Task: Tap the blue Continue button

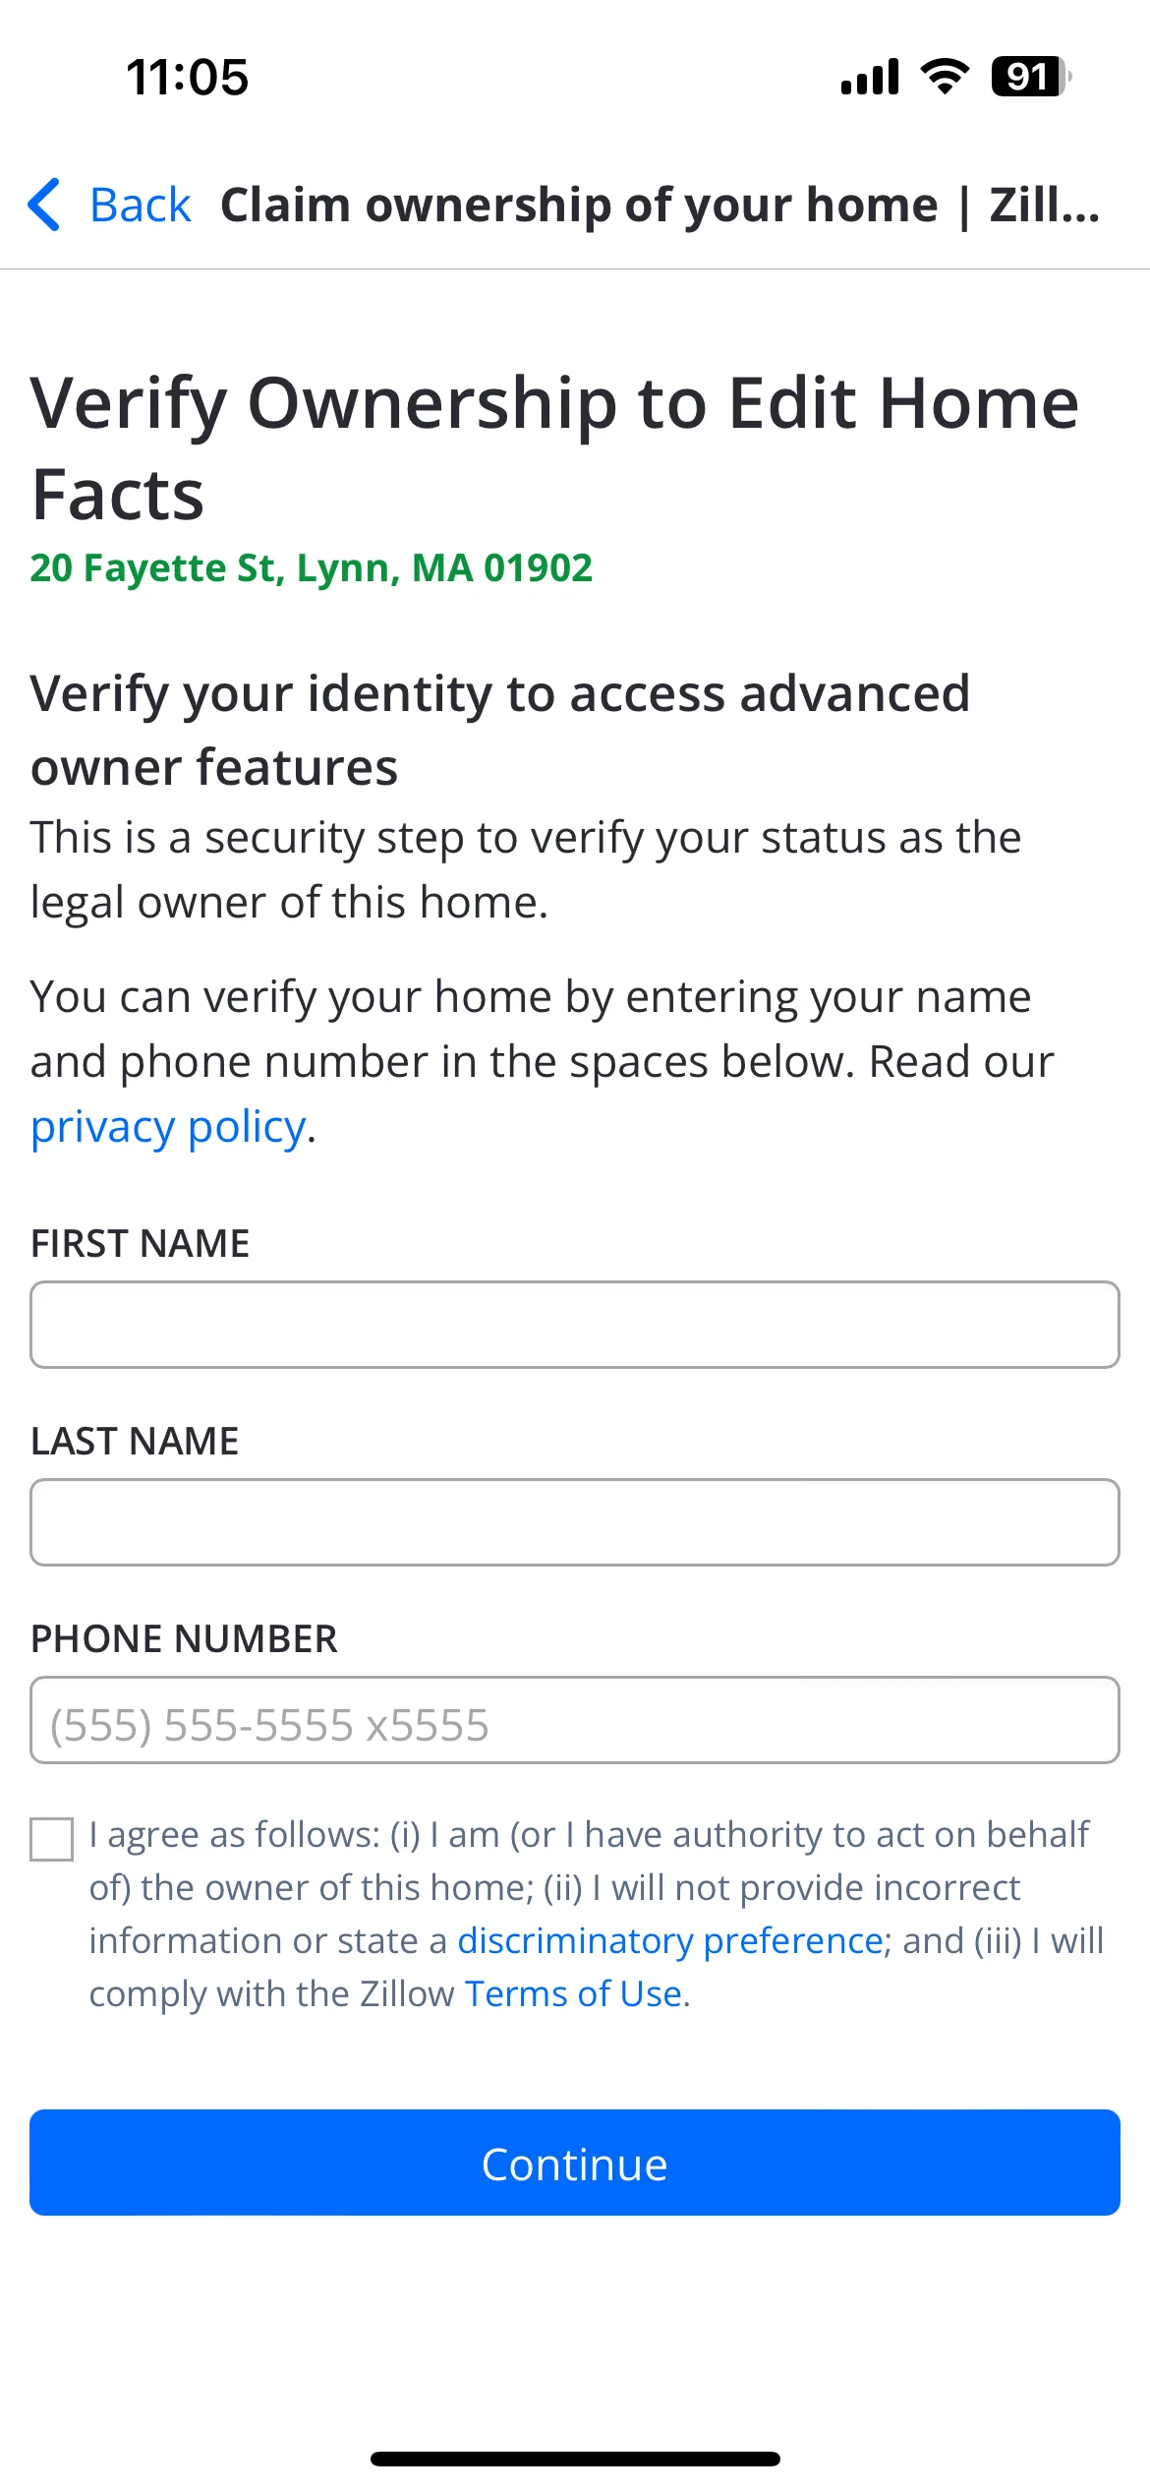Action: tap(575, 2163)
